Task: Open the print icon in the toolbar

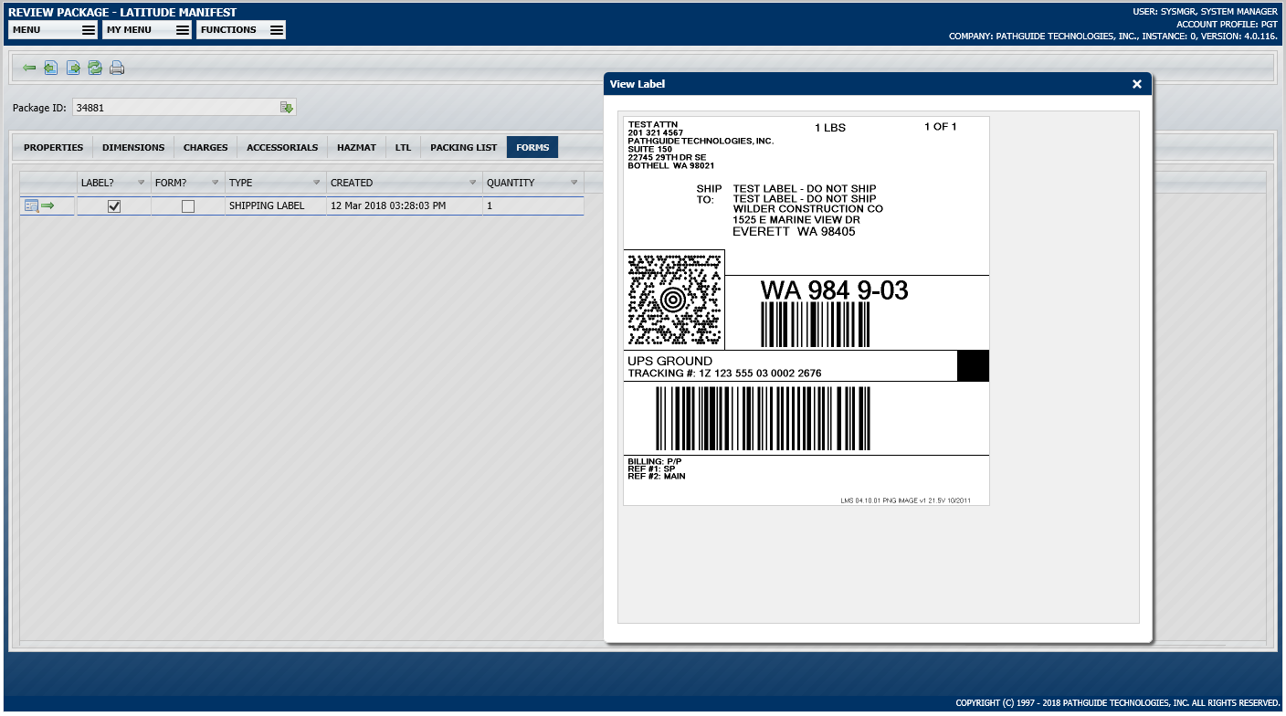Action: [116, 68]
